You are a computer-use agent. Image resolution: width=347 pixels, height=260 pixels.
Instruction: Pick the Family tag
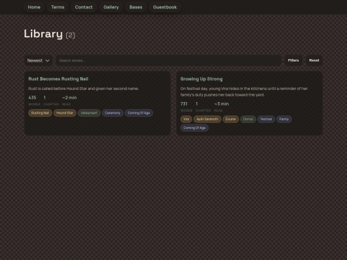click(x=284, y=119)
